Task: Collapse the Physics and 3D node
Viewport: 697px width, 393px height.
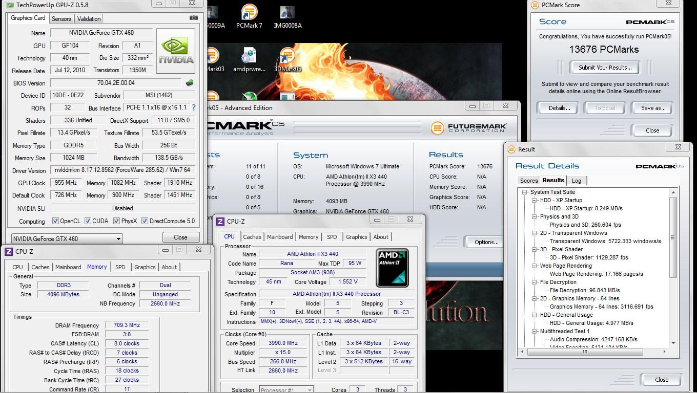Action: click(x=535, y=216)
